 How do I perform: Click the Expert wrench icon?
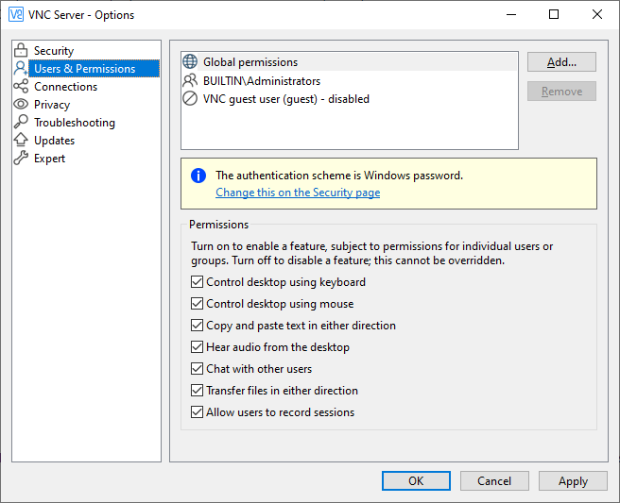(21, 158)
